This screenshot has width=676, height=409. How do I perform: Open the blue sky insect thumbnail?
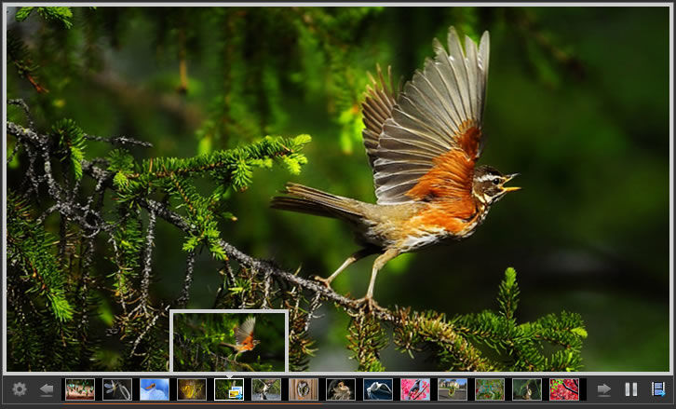[155, 389]
